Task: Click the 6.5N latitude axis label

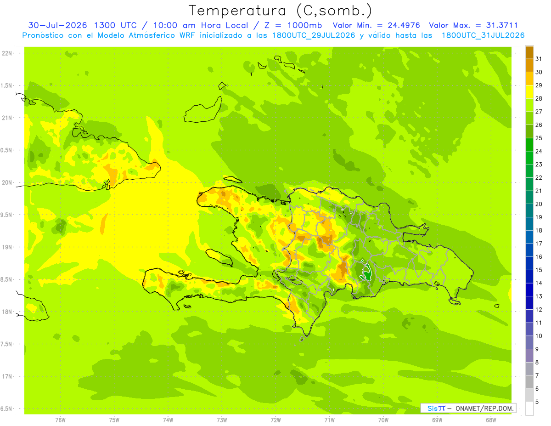Action: 7,409
